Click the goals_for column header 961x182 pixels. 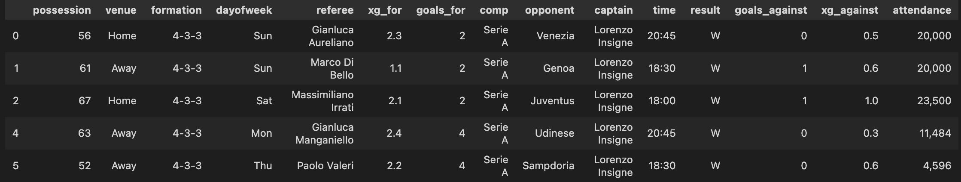[x=441, y=10]
